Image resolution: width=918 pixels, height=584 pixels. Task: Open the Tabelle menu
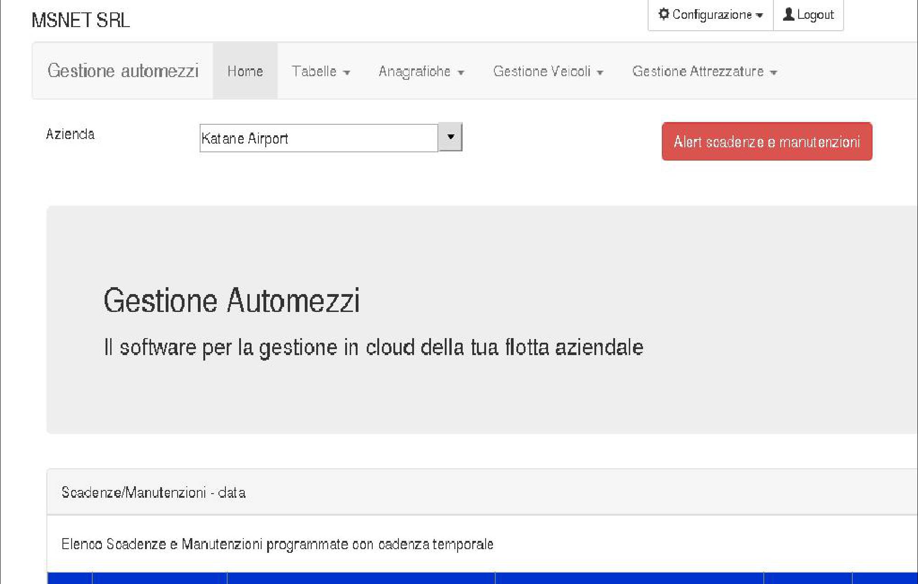321,71
